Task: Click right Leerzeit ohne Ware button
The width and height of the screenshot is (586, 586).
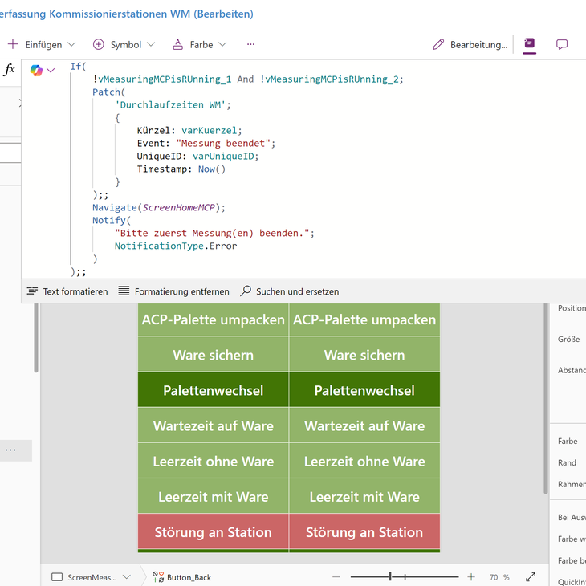Action: click(x=364, y=461)
